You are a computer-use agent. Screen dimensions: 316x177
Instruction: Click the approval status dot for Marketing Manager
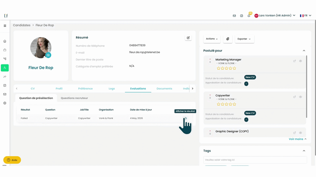click(x=246, y=84)
